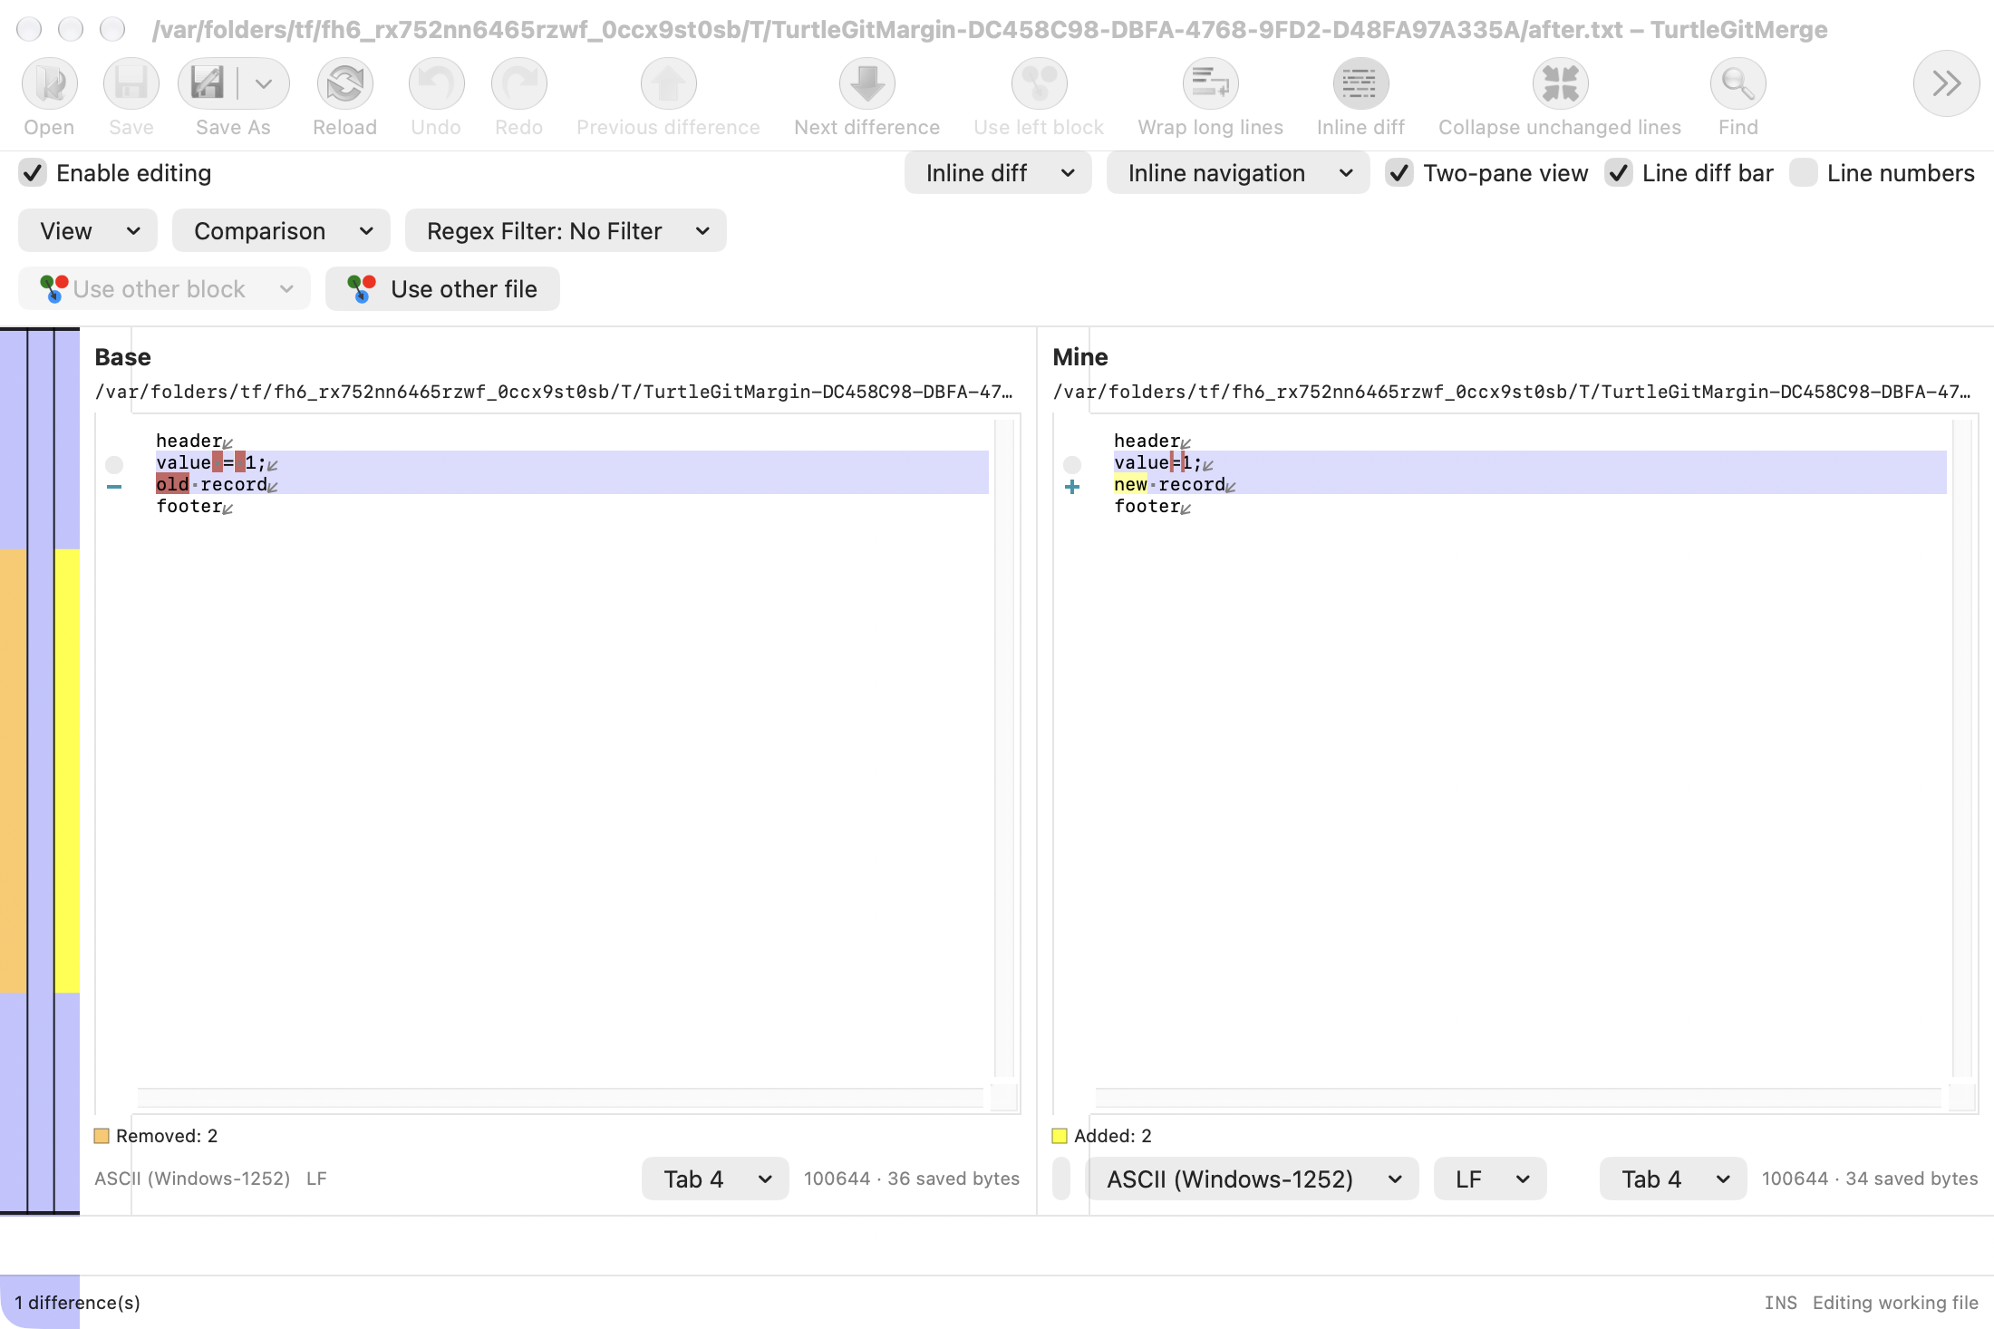This screenshot has width=1994, height=1329.
Task: Toggle the Line diff bar checkbox
Action: point(1619,172)
